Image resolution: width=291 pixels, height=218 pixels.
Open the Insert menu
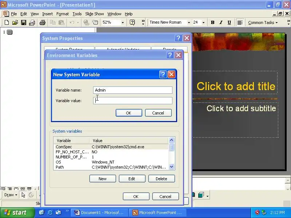tap(48, 14)
